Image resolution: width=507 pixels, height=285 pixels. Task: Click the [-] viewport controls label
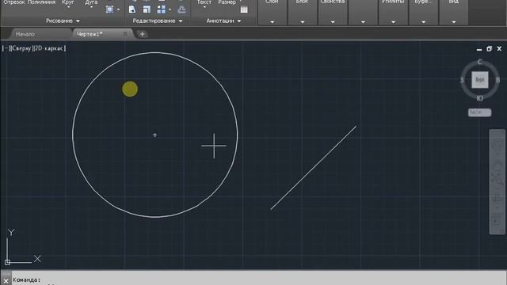pyautogui.click(x=6, y=48)
